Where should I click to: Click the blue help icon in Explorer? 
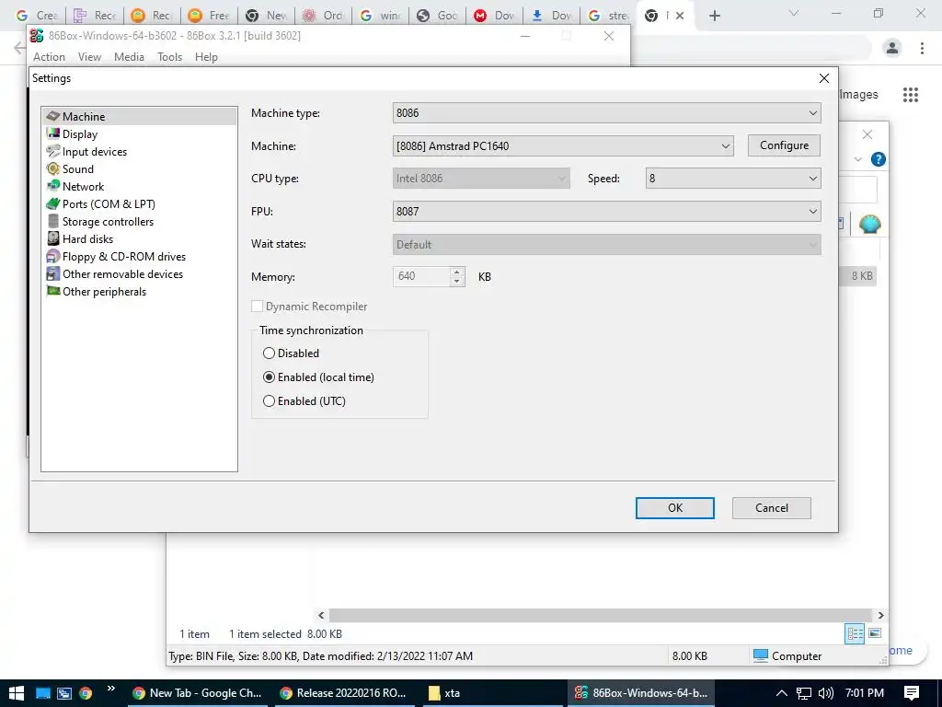pyautogui.click(x=878, y=159)
